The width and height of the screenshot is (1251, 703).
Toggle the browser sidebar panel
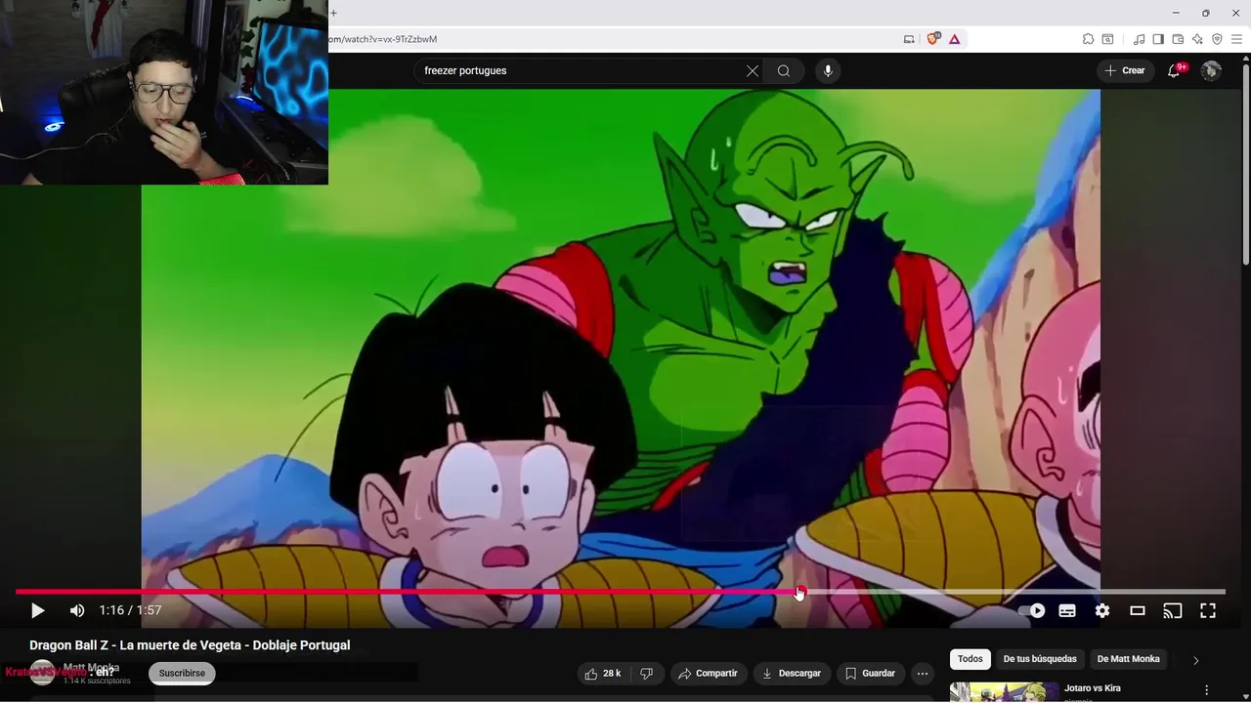(x=1158, y=39)
